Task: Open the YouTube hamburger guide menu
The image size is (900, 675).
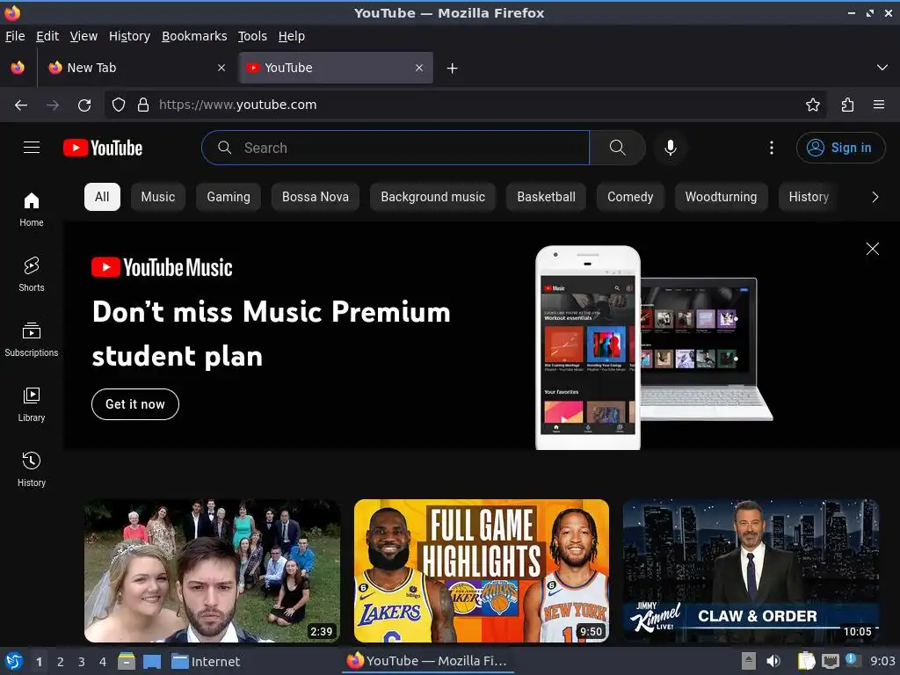Action: [x=32, y=148]
